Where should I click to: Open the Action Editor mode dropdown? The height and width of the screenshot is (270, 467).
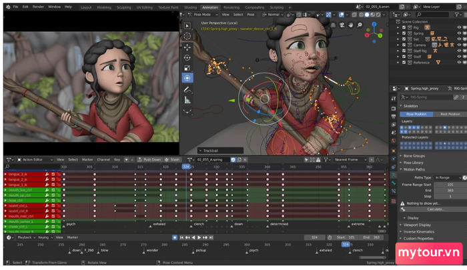35,159
